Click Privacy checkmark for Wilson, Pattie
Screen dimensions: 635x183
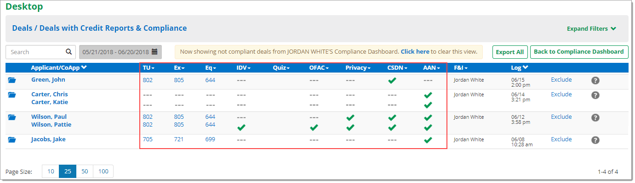tap(350, 128)
